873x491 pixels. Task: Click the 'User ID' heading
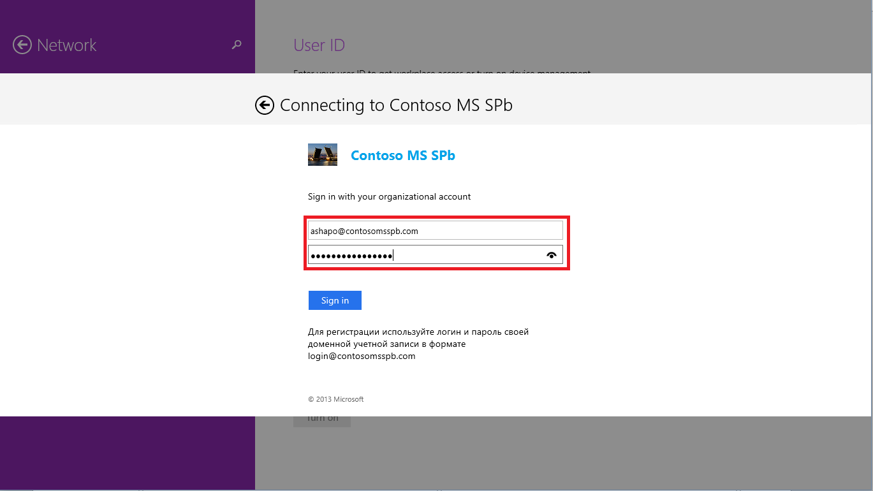pyautogui.click(x=319, y=45)
